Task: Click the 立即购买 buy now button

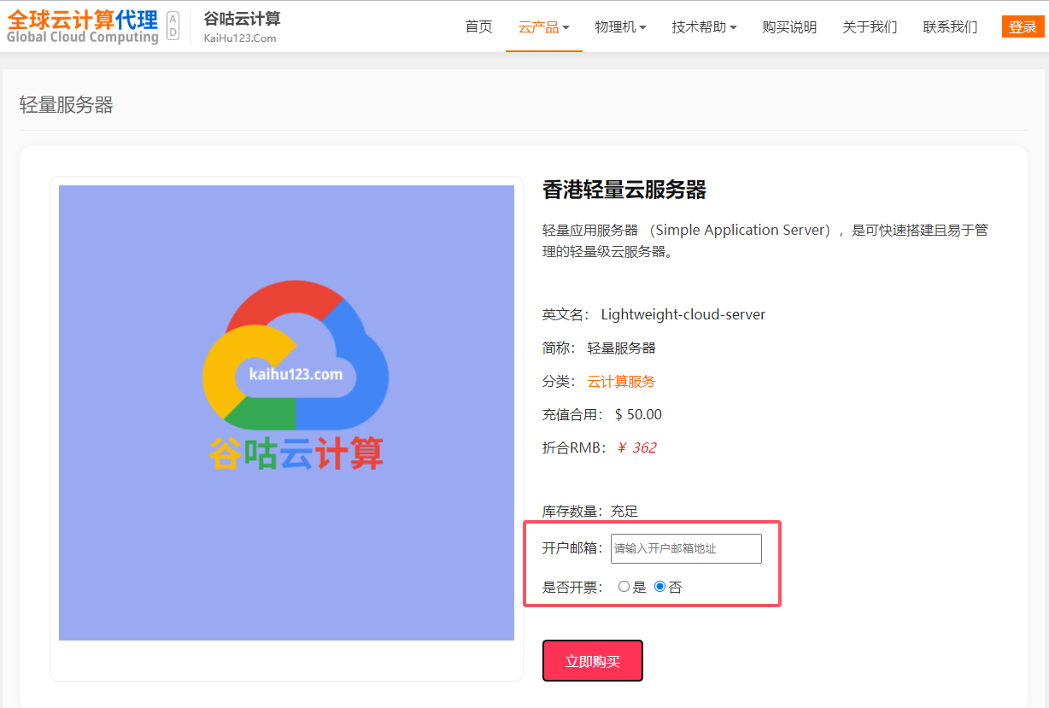Action: pos(593,661)
